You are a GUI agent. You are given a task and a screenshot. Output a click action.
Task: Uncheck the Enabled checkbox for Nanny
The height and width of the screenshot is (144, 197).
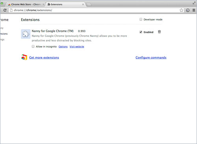(x=141, y=32)
